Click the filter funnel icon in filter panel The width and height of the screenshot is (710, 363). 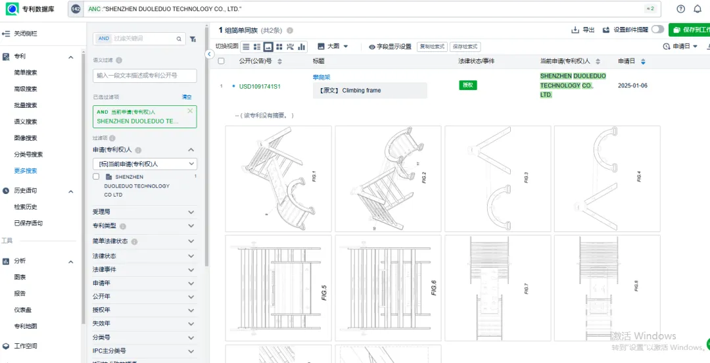[x=193, y=39]
